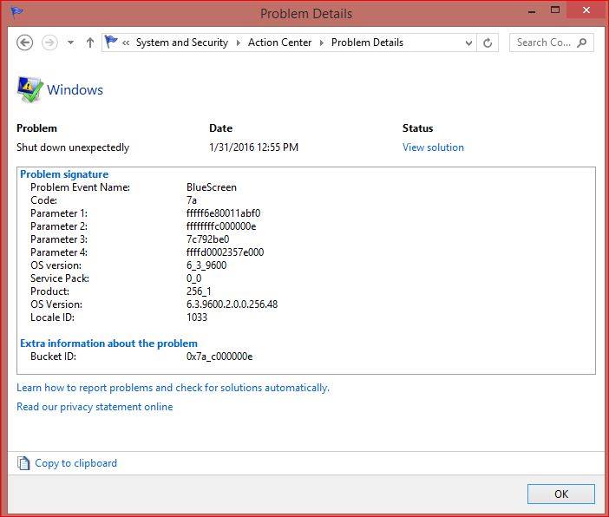
Task: Select Parameter 3 value 7c792be0
Action: tap(208, 239)
